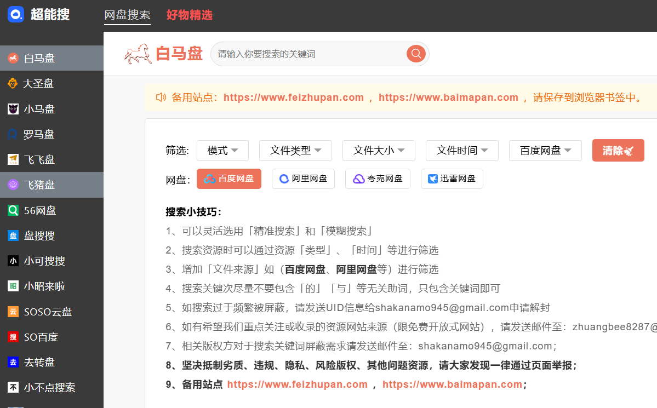The height and width of the screenshot is (408, 657).
Task: Open 去转盘 in the sidebar
Action: pyautogui.click(x=52, y=363)
